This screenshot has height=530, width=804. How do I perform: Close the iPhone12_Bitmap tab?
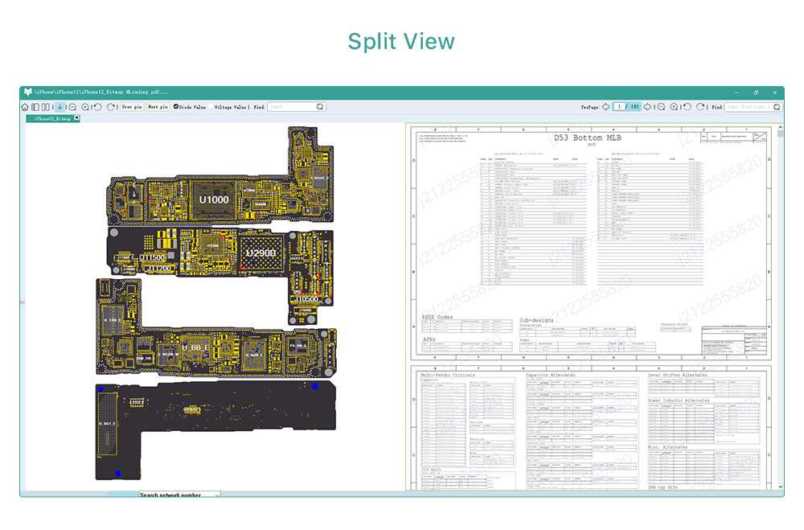[77, 118]
